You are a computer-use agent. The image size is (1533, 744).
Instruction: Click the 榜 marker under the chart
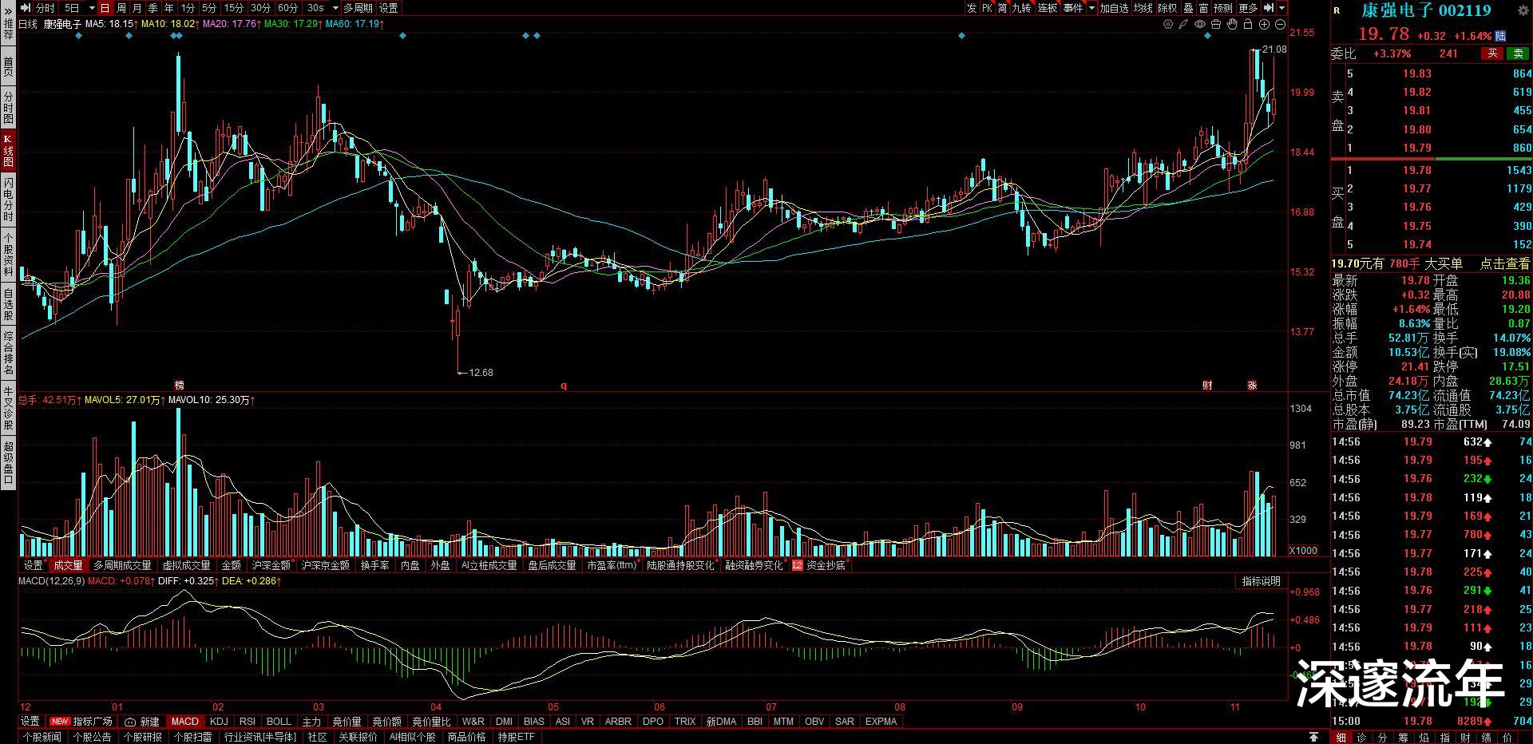(x=179, y=386)
